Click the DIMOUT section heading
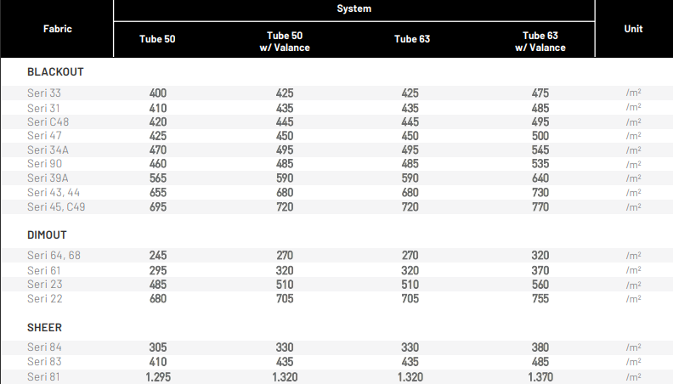Image resolution: width=673 pixels, height=384 pixels. click(x=47, y=235)
